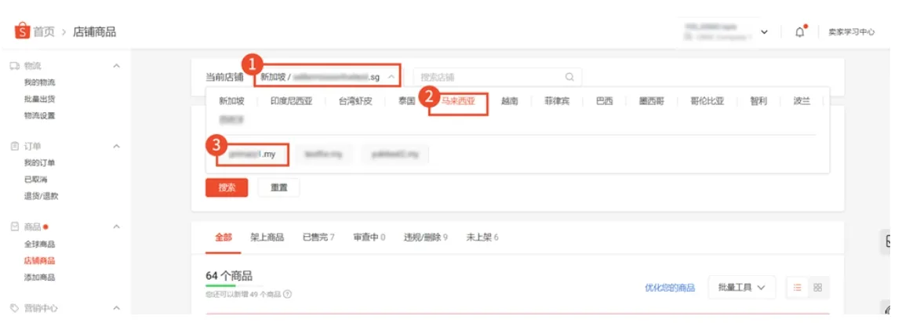Viewport: 920px width, 334px height.
Task: Select the 墨西哥 region tab
Action: [x=652, y=101]
